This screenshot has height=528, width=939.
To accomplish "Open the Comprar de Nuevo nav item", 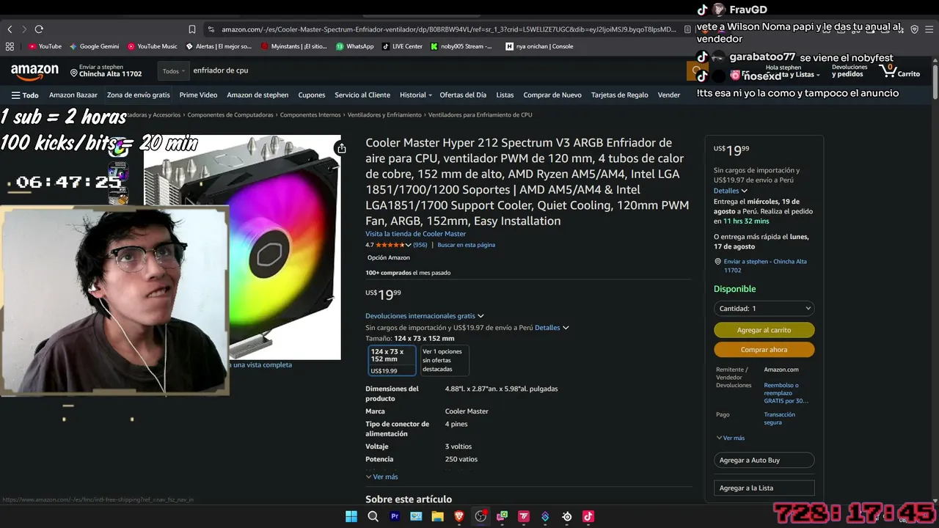I will point(552,95).
